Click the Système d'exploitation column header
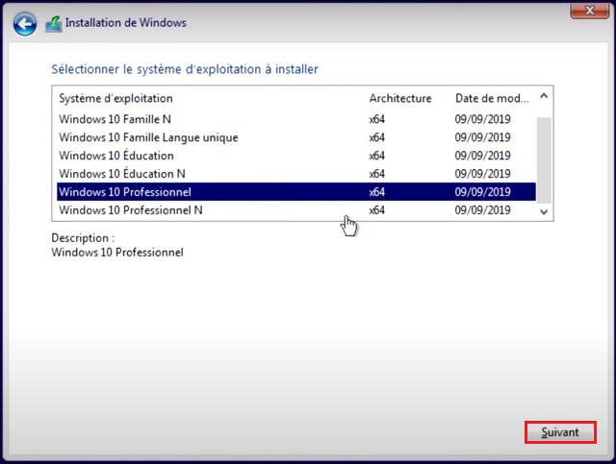The height and width of the screenshot is (464, 616). point(115,98)
